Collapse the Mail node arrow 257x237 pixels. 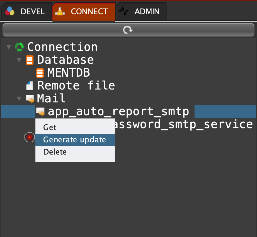point(19,99)
